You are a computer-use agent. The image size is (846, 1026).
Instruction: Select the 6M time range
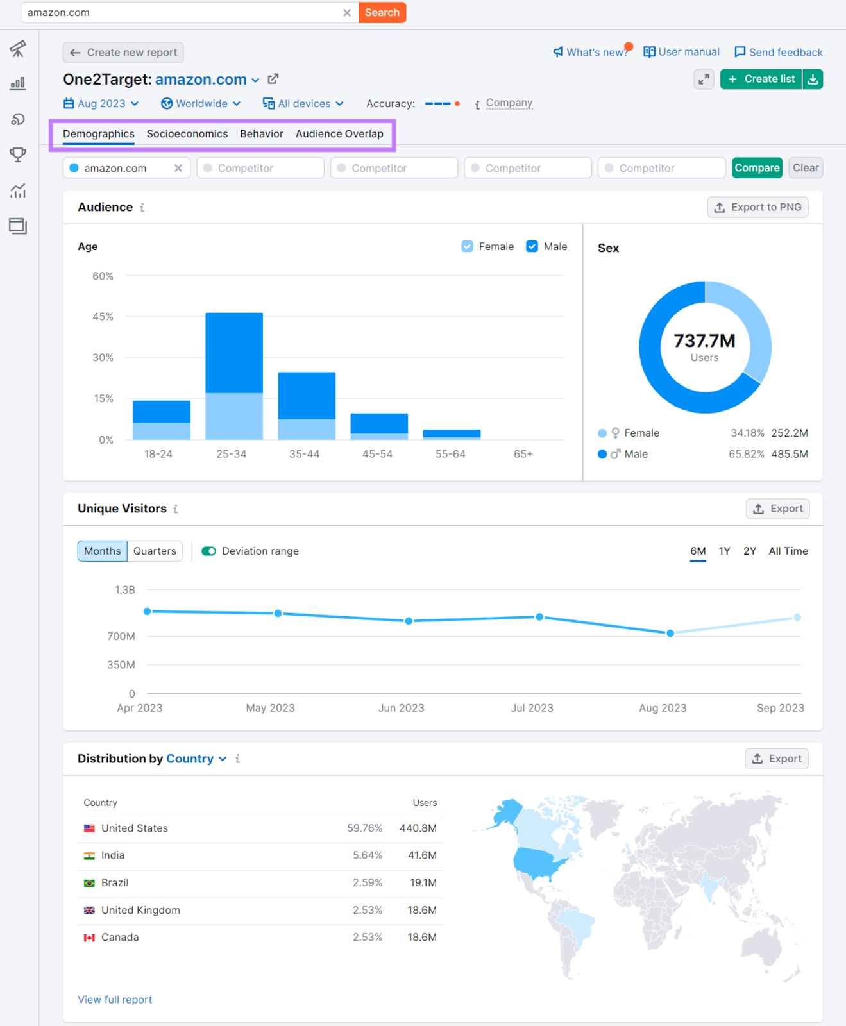698,551
